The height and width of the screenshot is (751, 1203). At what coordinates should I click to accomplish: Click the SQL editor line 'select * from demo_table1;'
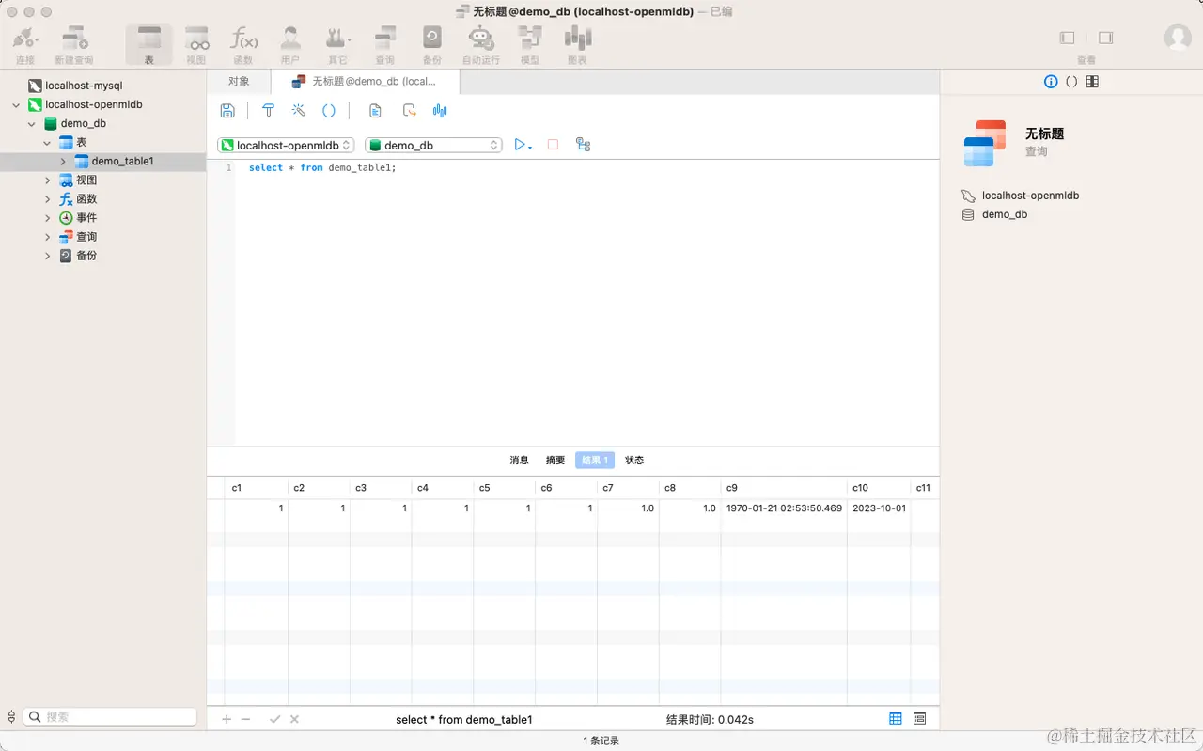[322, 167]
